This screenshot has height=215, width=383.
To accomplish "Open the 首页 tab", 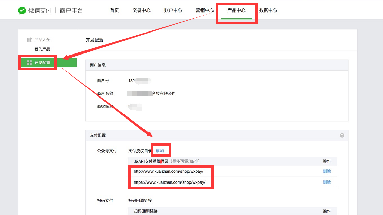I will pos(114,10).
